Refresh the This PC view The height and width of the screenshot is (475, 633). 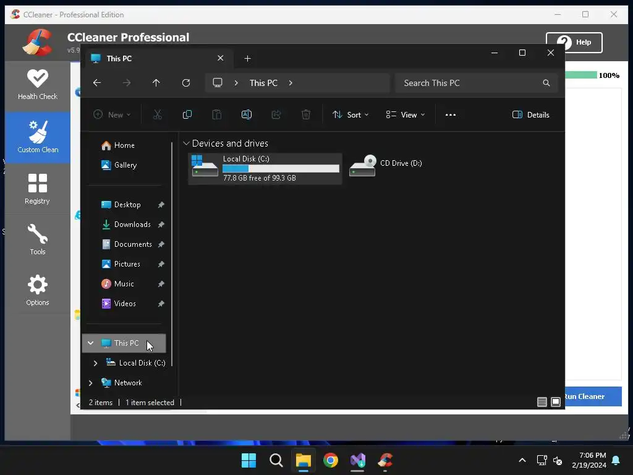(x=186, y=83)
